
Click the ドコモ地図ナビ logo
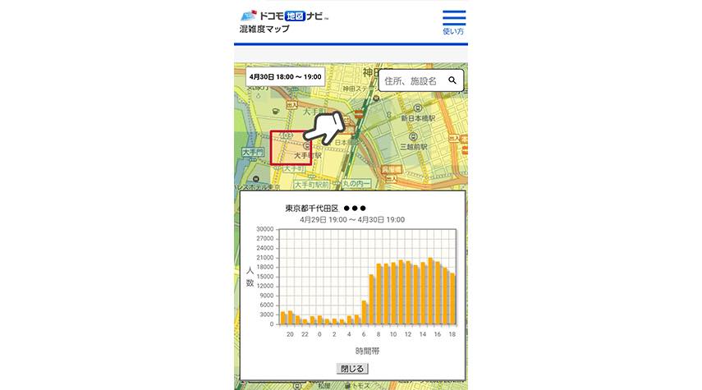tap(283, 15)
